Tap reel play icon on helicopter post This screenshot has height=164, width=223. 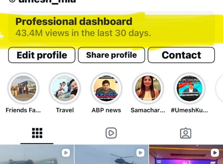[x=140, y=153]
